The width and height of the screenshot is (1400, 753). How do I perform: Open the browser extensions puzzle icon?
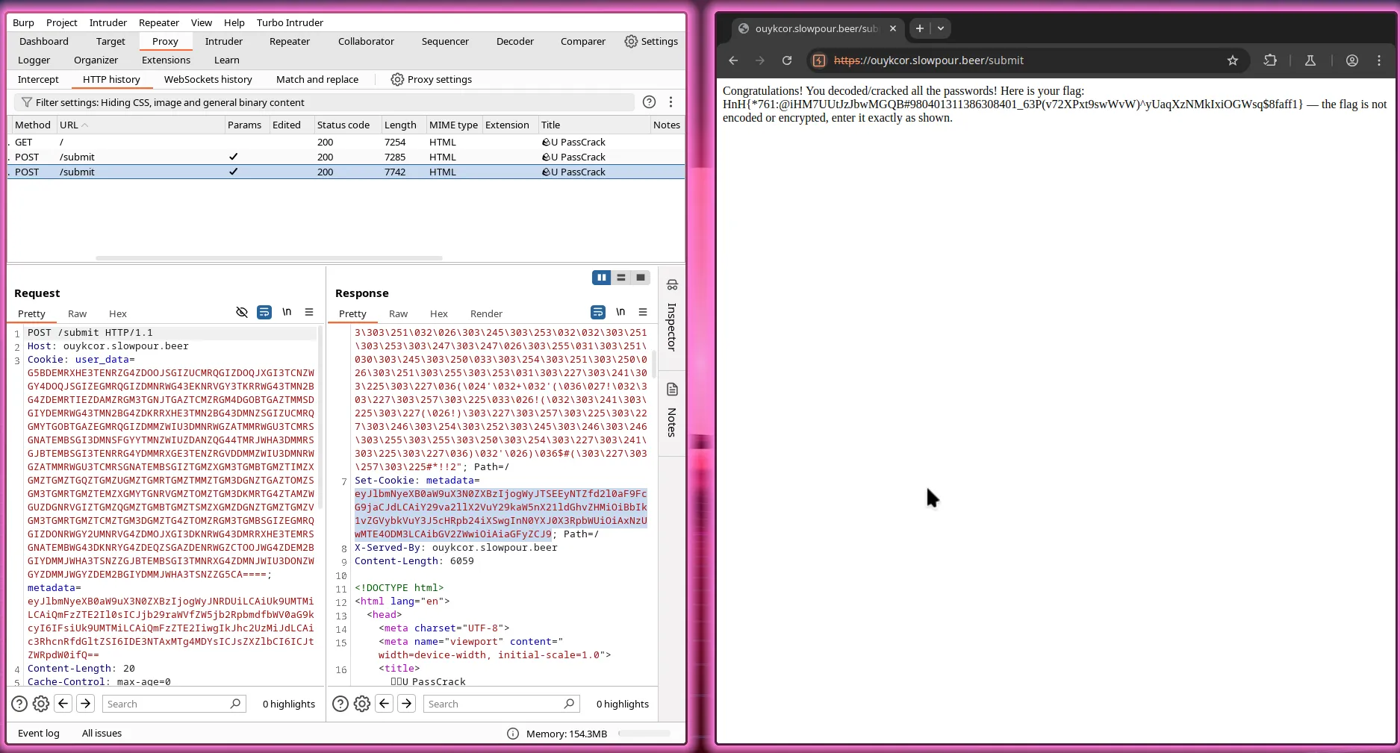point(1270,60)
